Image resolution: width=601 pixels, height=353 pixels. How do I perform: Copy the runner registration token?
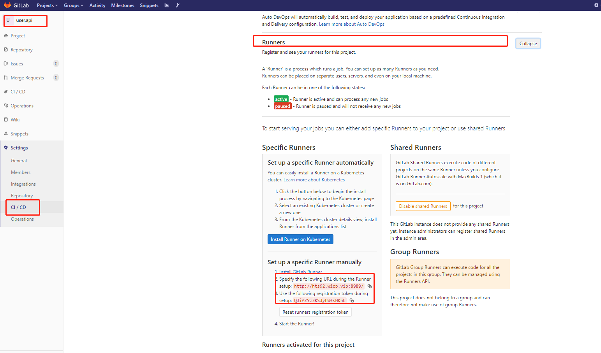point(352,300)
